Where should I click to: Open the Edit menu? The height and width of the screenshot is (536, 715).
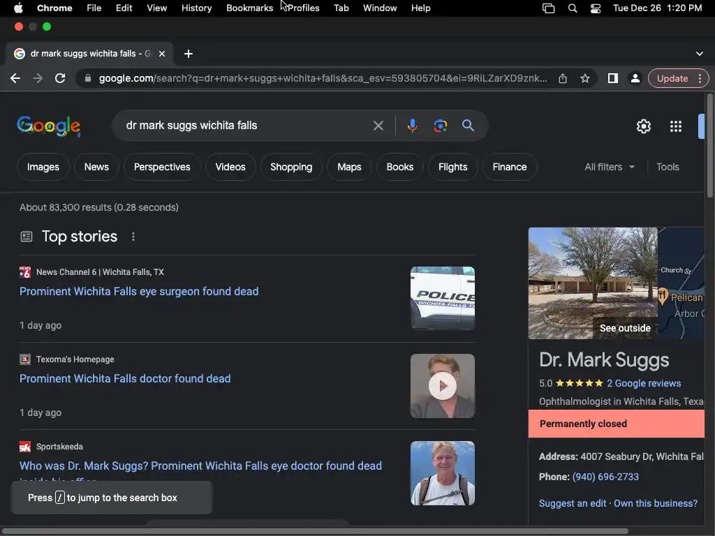124,8
